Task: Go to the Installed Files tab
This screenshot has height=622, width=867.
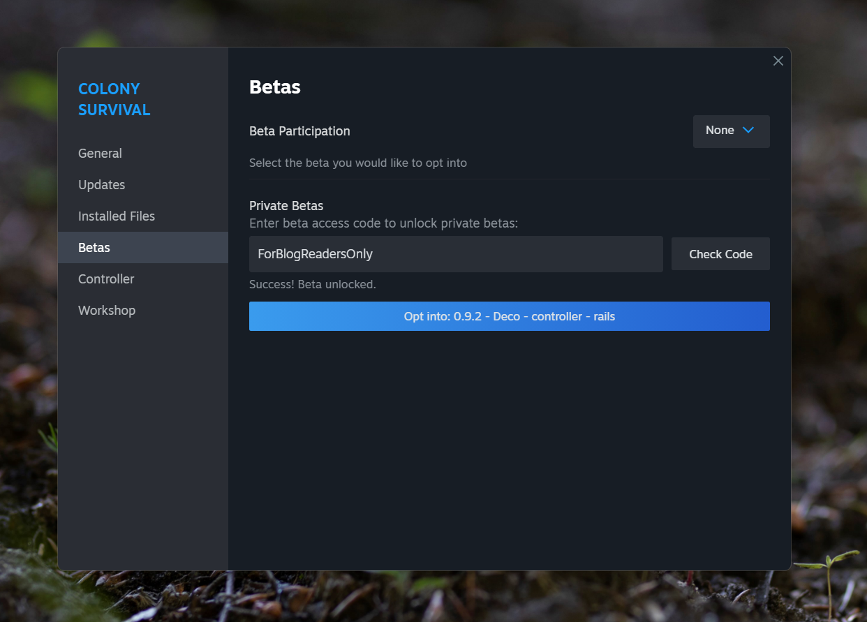Action: click(x=142, y=216)
